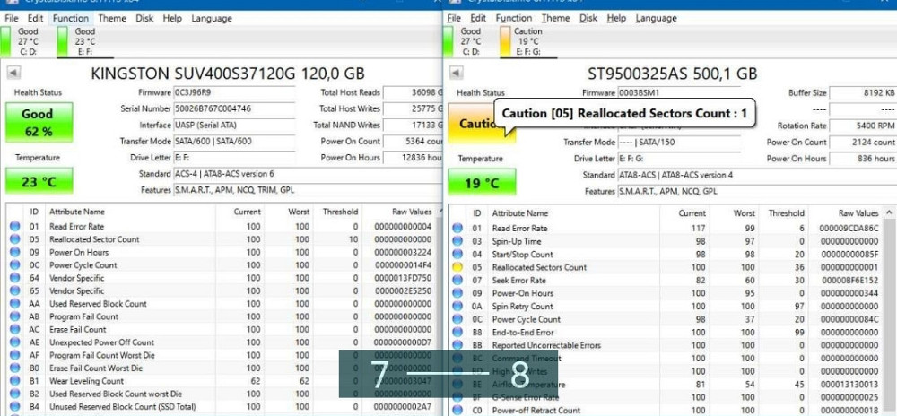Click status icon for Kingston Power On Hours
Screen dimensions: 897x416
coord(15,252)
